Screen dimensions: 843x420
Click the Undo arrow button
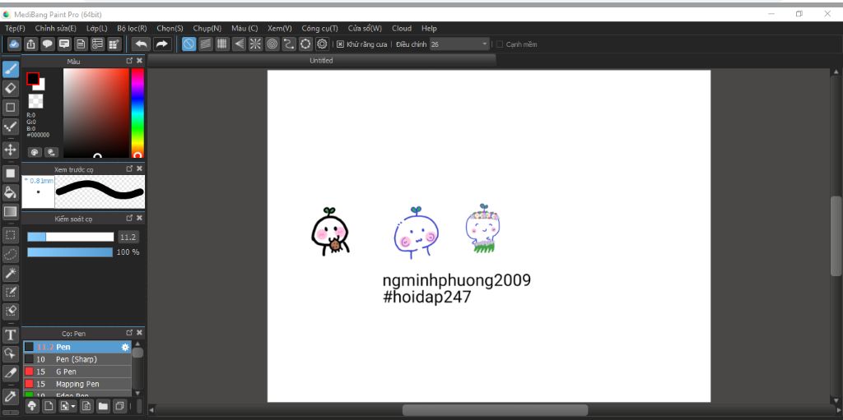click(142, 44)
